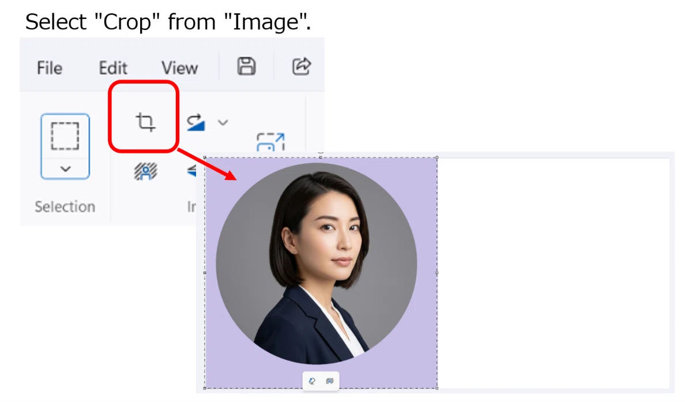Image resolution: width=685 pixels, height=402 pixels.
Task: Click the Share icon in the title bar
Action: (x=301, y=66)
